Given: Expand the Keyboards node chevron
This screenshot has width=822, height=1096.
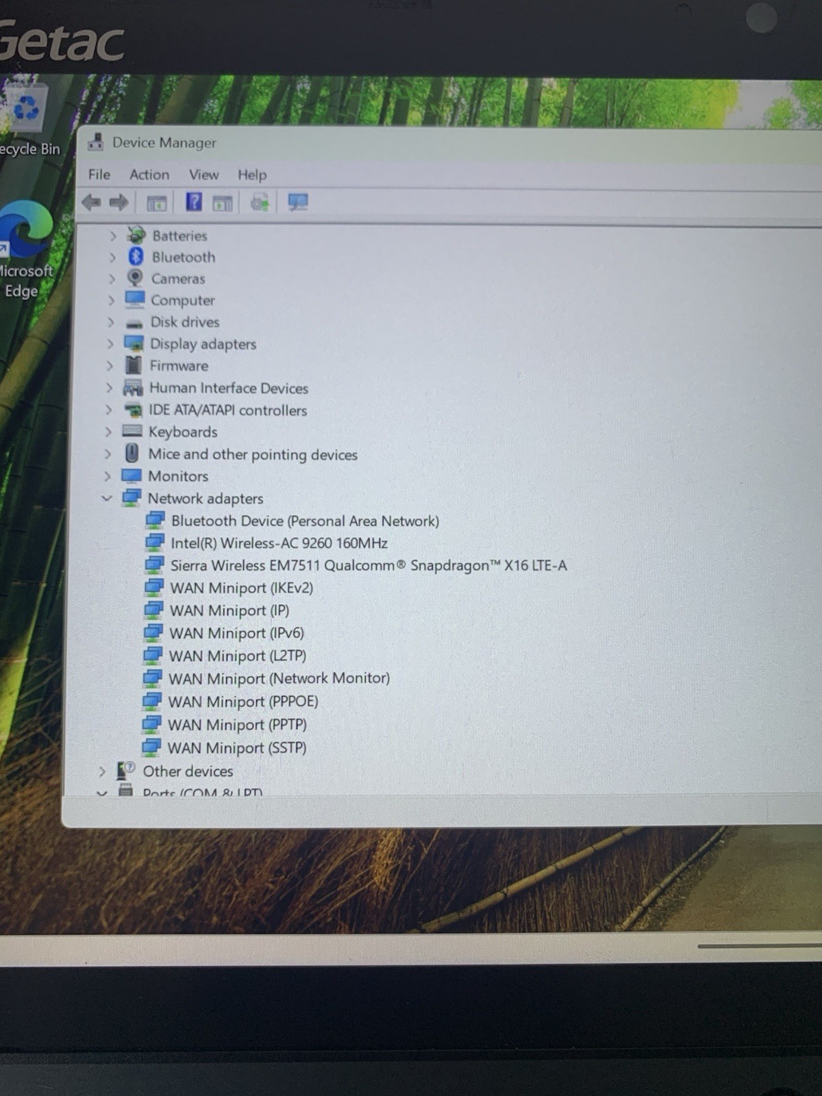Looking at the screenshot, I should 108,432.
